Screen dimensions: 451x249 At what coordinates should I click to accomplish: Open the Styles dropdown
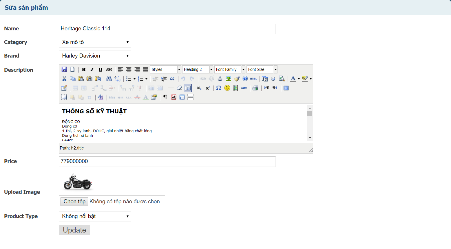[166, 69]
